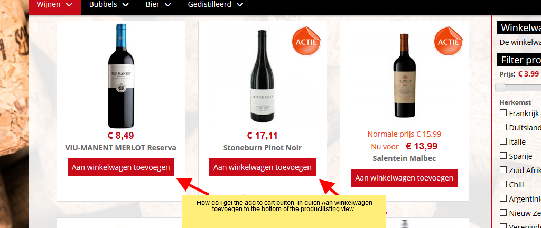
Task: Add VIU-MANENT Merlot Reserva to cart
Action: pos(121,167)
